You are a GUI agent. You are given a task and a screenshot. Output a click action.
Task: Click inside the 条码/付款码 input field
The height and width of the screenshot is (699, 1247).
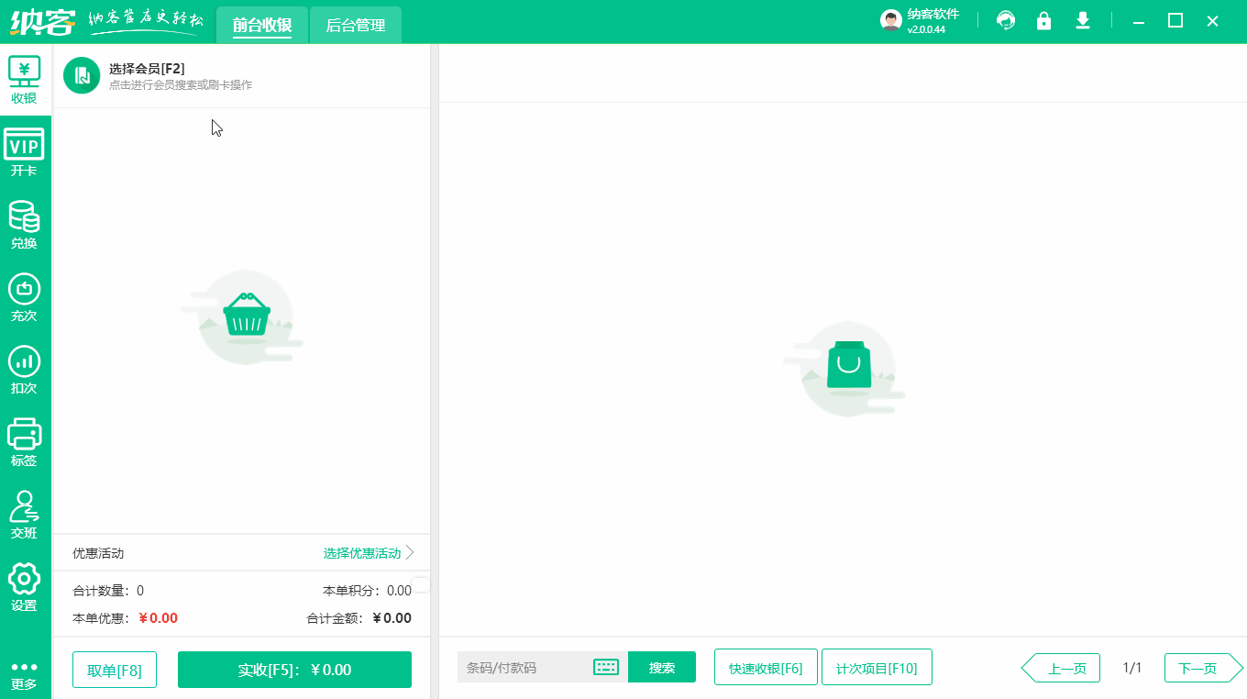coord(523,667)
